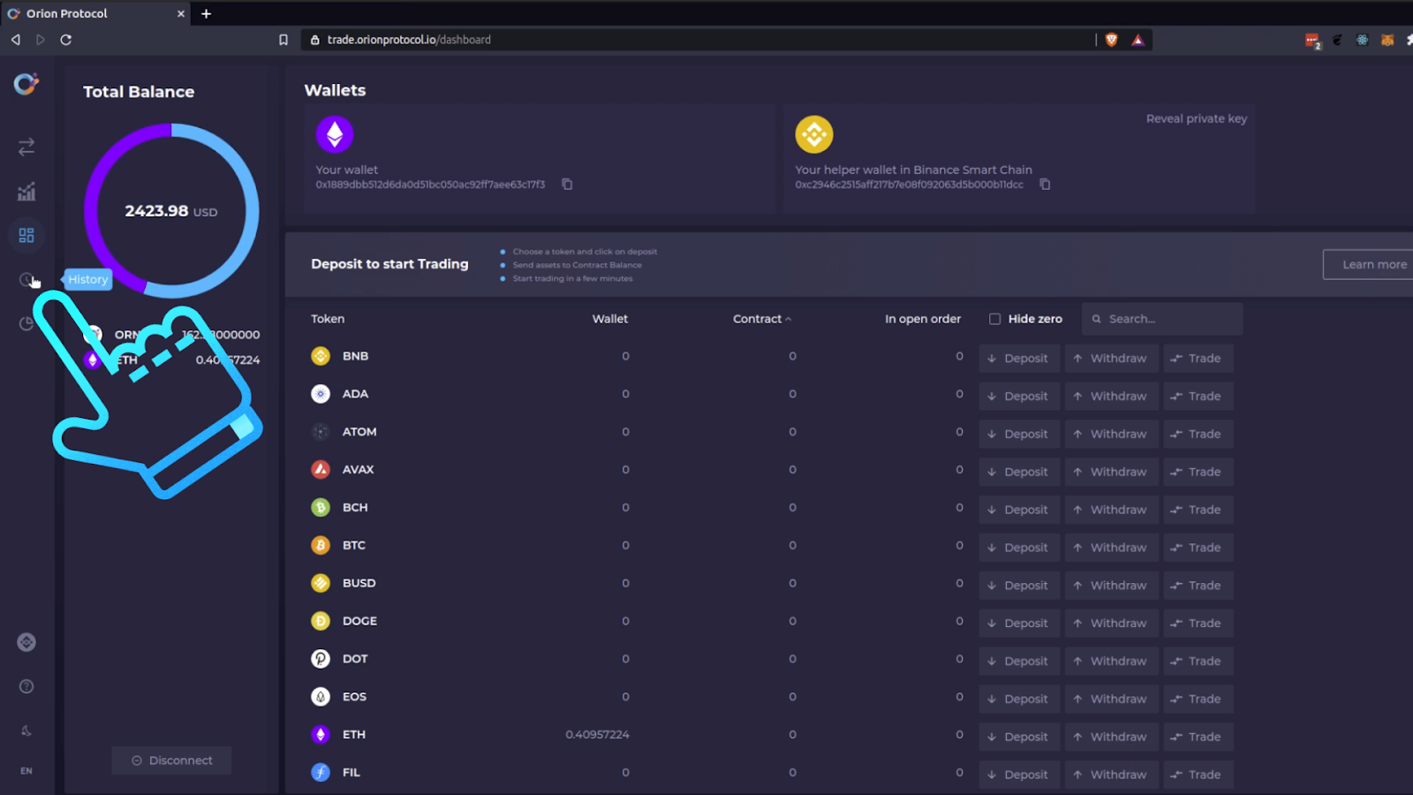Click the DOT token icon
The width and height of the screenshot is (1413, 795).
(321, 659)
